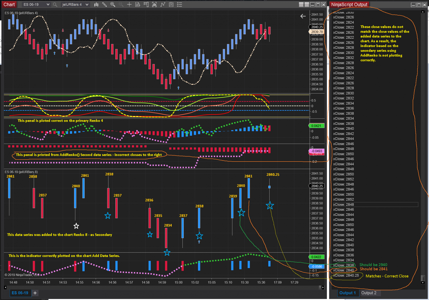Image resolution: width=429 pixels, height=300 pixels.
Task: Click the 17:29 time axis label
Action: coord(294,282)
